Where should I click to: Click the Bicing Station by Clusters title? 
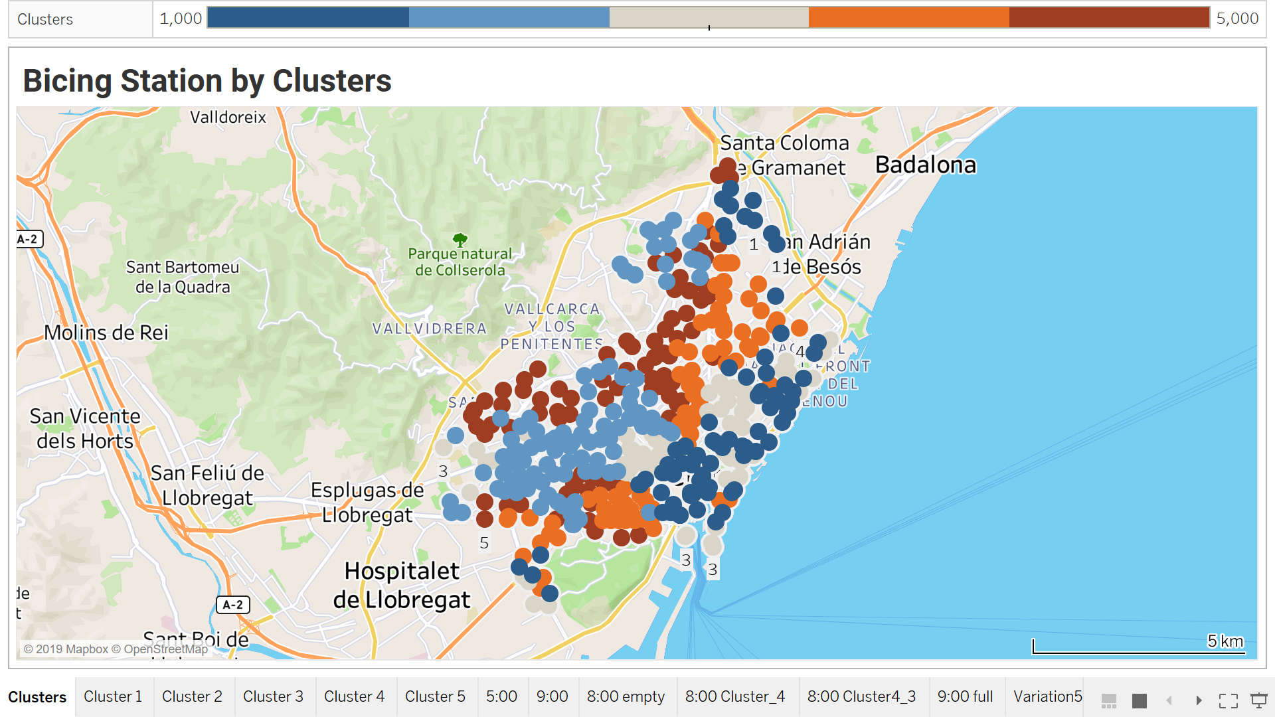tap(207, 81)
